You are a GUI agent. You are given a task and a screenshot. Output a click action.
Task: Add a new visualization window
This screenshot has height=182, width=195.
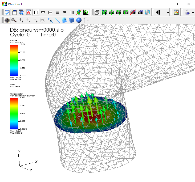pyautogui.click(x=14, y=12)
